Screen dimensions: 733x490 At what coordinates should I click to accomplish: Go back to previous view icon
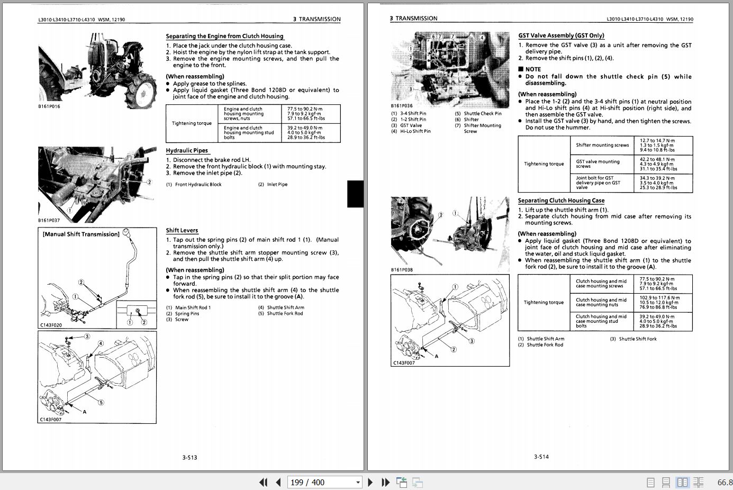click(402, 482)
